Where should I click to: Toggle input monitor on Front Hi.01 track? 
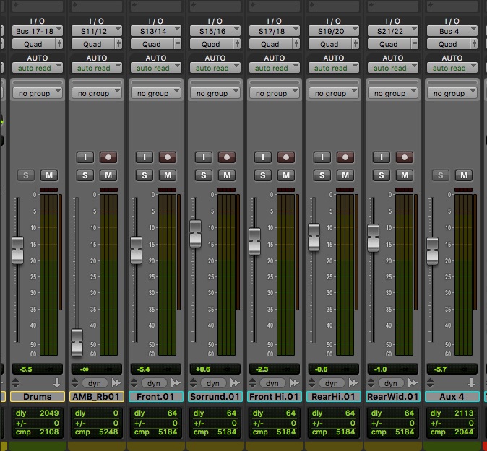click(262, 157)
